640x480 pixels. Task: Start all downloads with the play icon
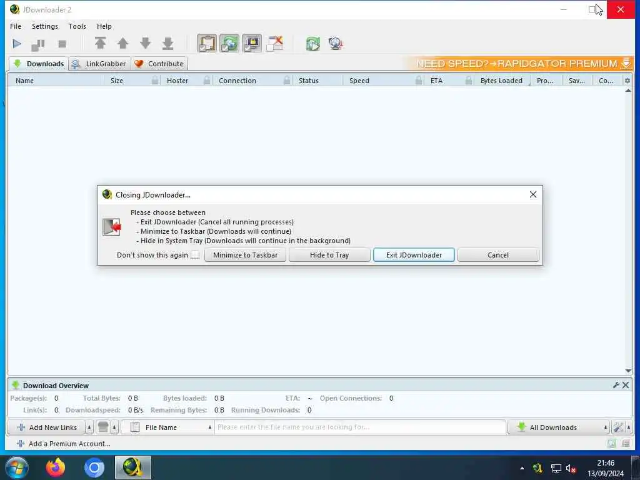[17, 44]
